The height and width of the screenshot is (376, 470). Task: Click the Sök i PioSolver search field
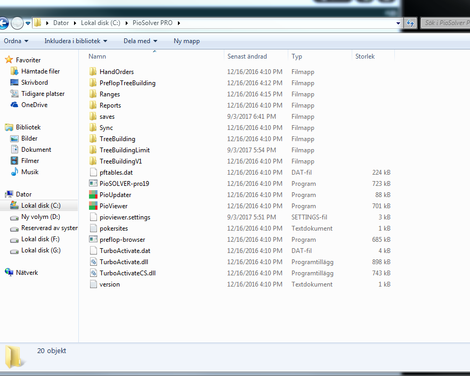click(445, 23)
